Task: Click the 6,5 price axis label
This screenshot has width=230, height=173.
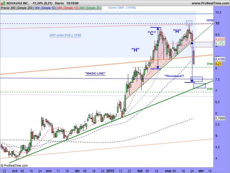Action: (x=218, y=102)
